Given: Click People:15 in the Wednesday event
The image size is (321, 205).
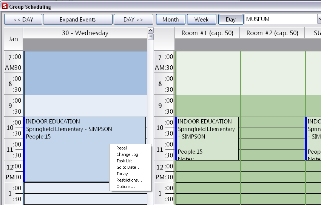Looking at the screenshot, I should [38, 136].
